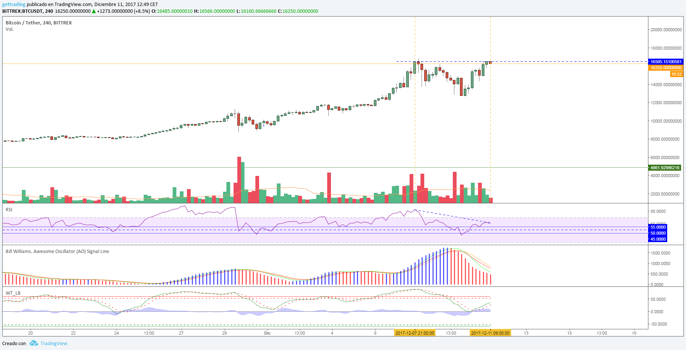Click the O:16485.00000010 open value
This screenshot has height=350, width=686.
172,11
